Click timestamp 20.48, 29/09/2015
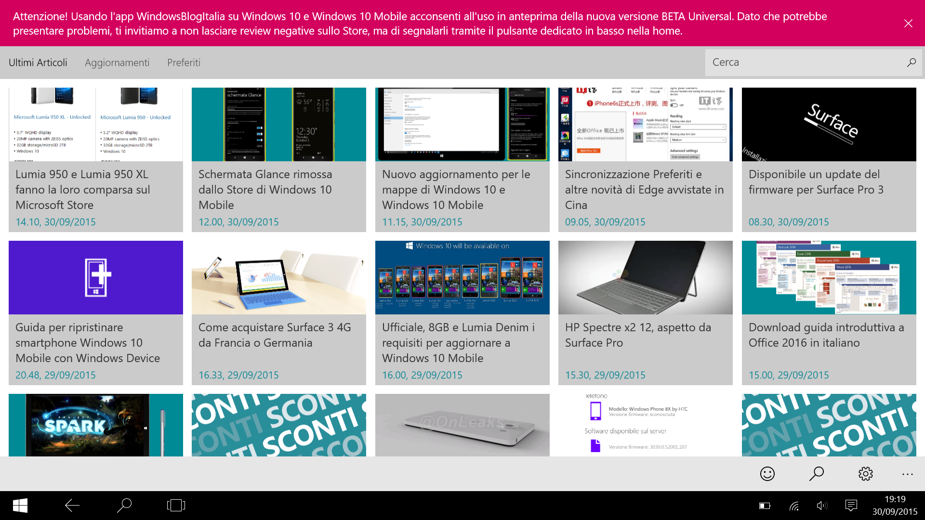Screen dimensions: 925x520 tap(55, 375)
